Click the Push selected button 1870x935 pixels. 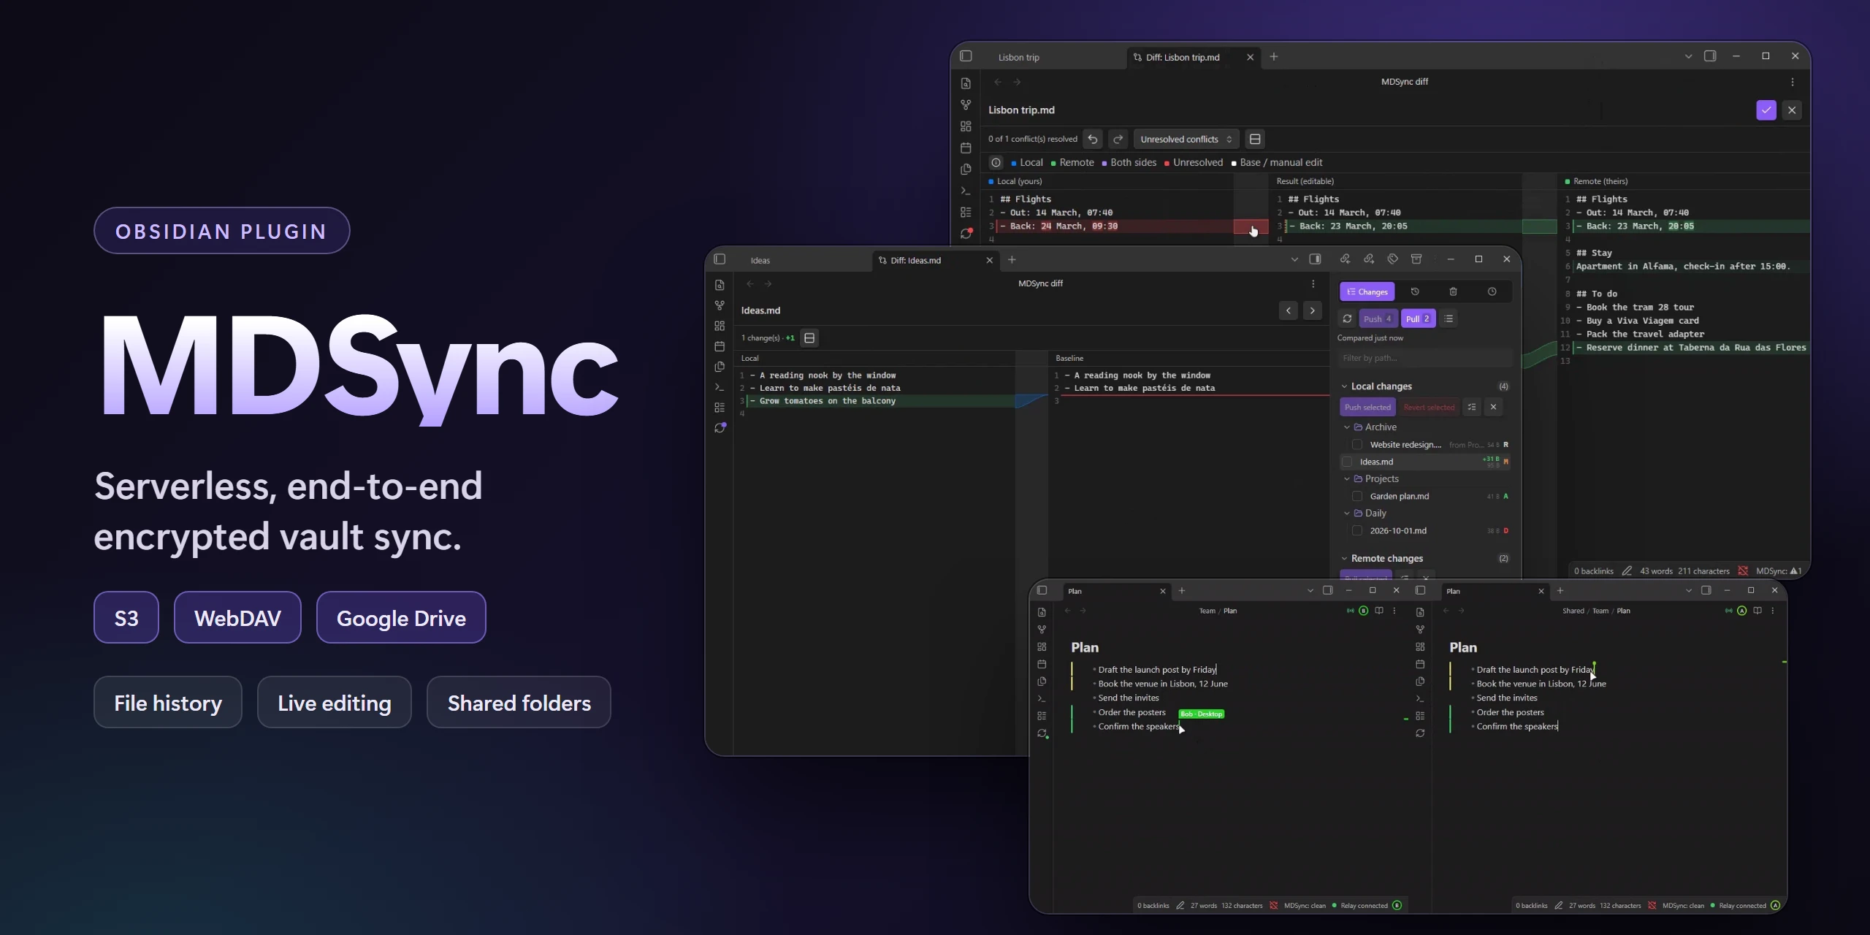[1367, 407]
